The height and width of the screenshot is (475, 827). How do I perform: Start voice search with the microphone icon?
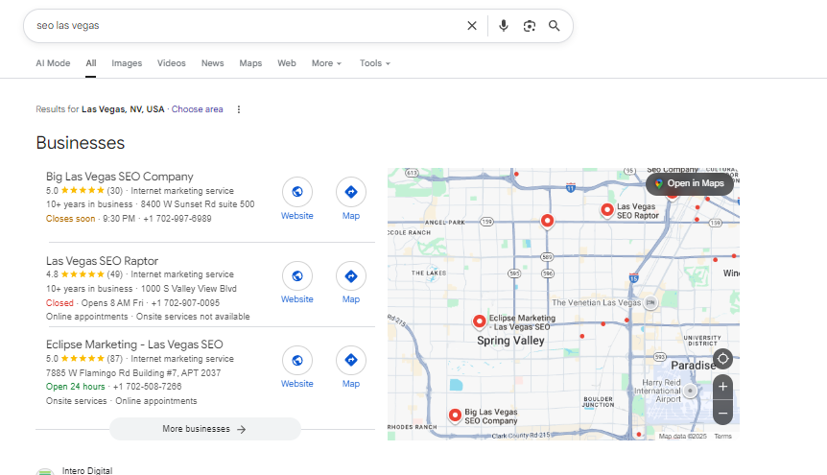click(504, 26)
